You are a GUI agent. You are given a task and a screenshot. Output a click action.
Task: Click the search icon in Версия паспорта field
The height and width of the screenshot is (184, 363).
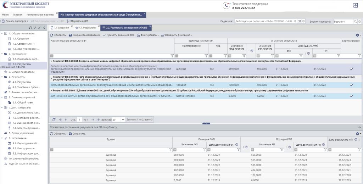coord(355,22)
